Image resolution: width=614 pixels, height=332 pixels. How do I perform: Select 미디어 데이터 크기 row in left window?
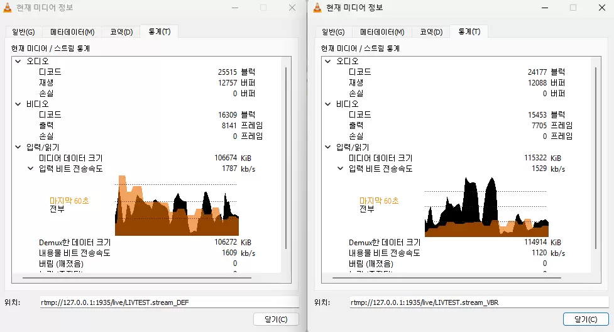pyautogui.click(x=147, y=158)
